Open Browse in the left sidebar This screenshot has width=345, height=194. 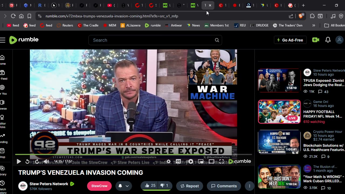[x=3, y=105]
